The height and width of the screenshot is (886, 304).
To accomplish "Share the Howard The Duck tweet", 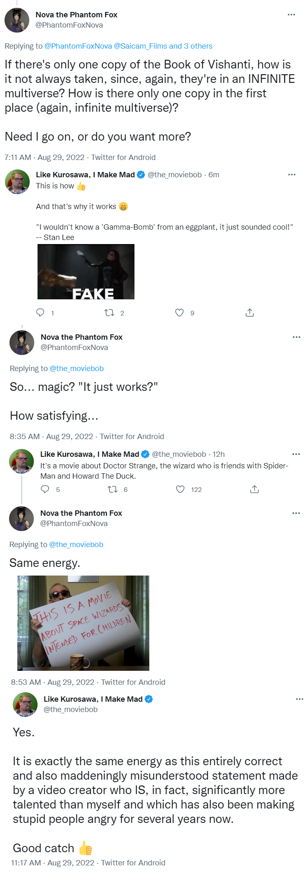I will coord(255,489).
